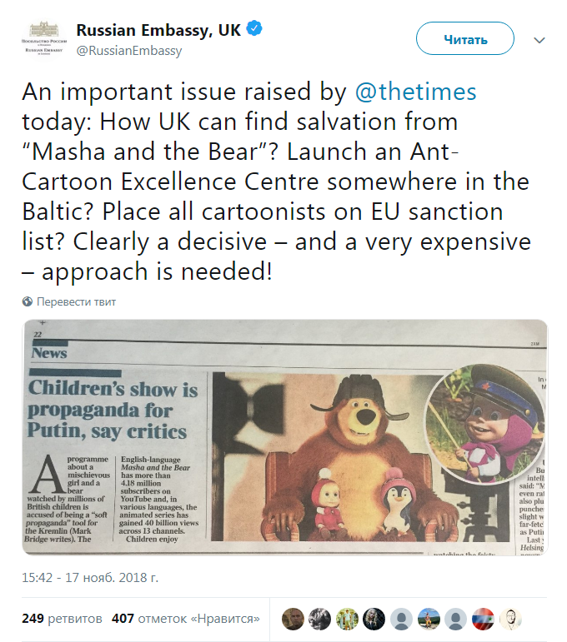This screenshot has height=642, width=567.
Task: Open the sixth liker avatar with landscape
Action: (429, 619)
